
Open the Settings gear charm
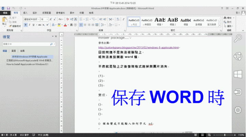238,110
